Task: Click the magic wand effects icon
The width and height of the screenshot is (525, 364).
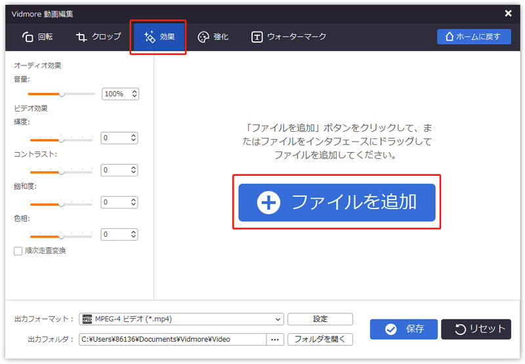Action: point(150,37)
